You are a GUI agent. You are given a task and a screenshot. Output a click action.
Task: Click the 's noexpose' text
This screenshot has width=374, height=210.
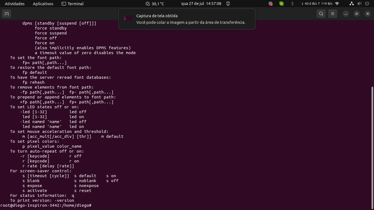click(87, 186)
